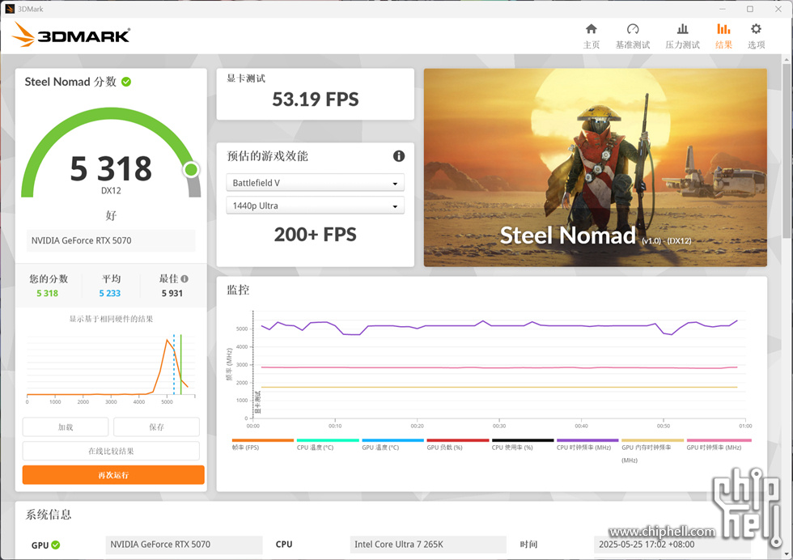Click the Steel Nomad benchmark artwork
Image resolution: width=793 pixels, height=560 pixels.
[596, 168]
